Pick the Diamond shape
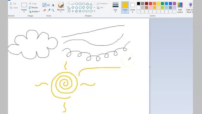 [73, 8]
